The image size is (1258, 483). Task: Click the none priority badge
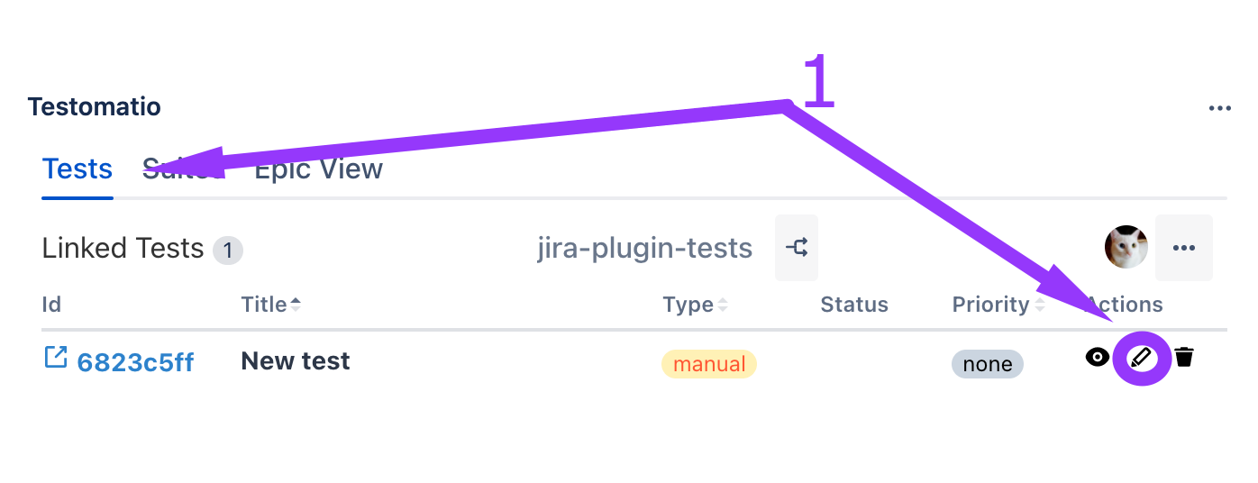pyautogui.click(x=987, y=364)
